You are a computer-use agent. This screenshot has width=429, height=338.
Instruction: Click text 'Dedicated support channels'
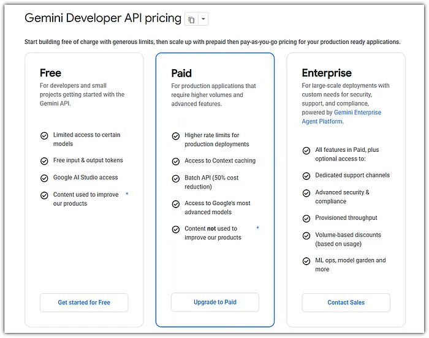coord(352,175)
